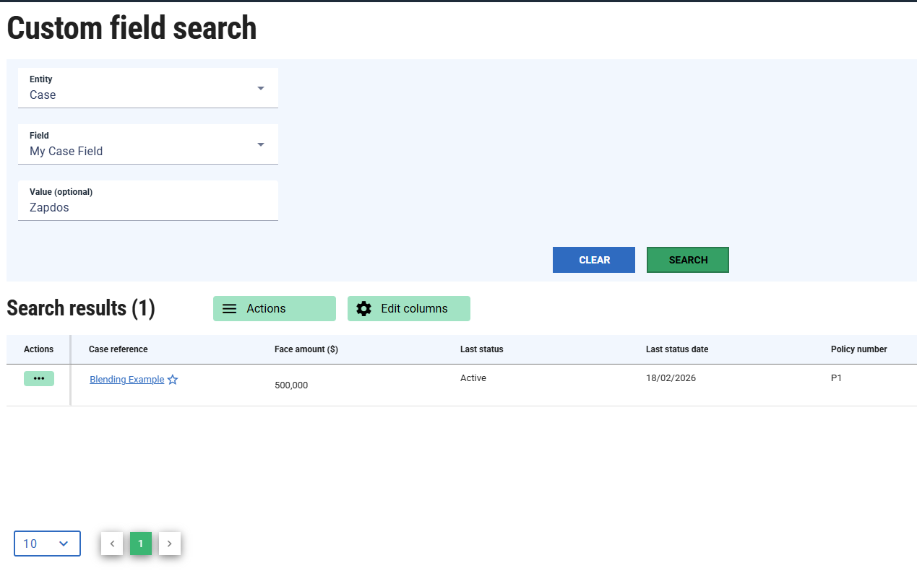Expand the Entity dropdown
The height and width of the screenshot is (576, 917).
[x=260, y=88]
